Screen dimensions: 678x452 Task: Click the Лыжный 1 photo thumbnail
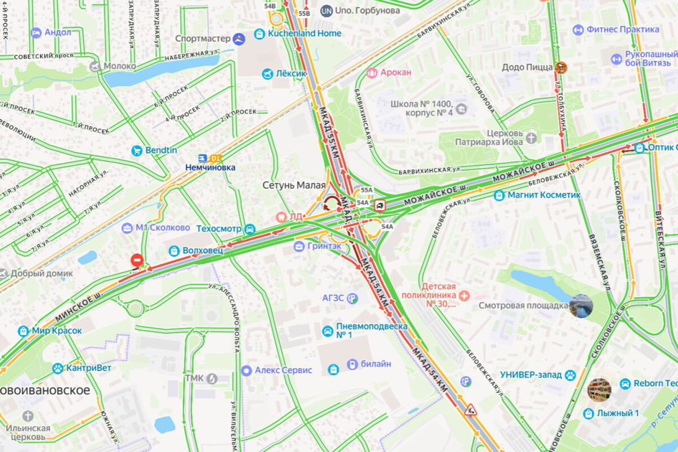click(x=599, y=390)
